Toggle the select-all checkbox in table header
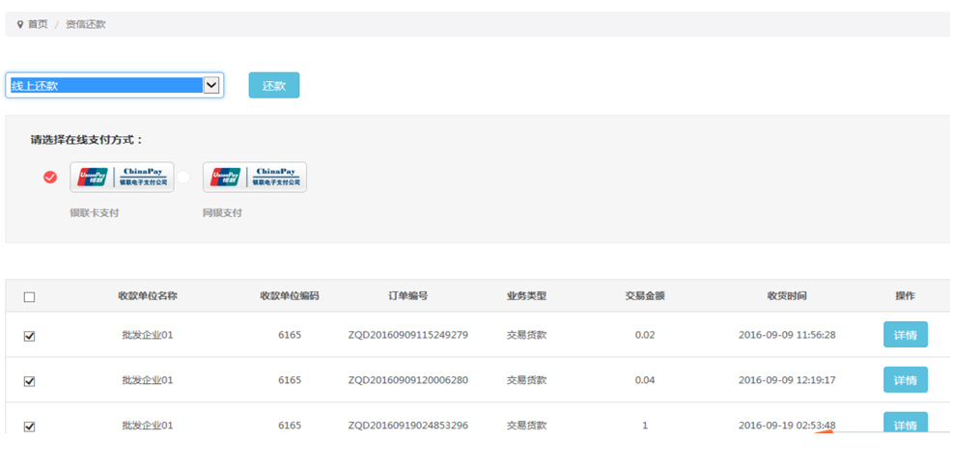This screenshot has width=953, height=469. click(x=29, y=297)
